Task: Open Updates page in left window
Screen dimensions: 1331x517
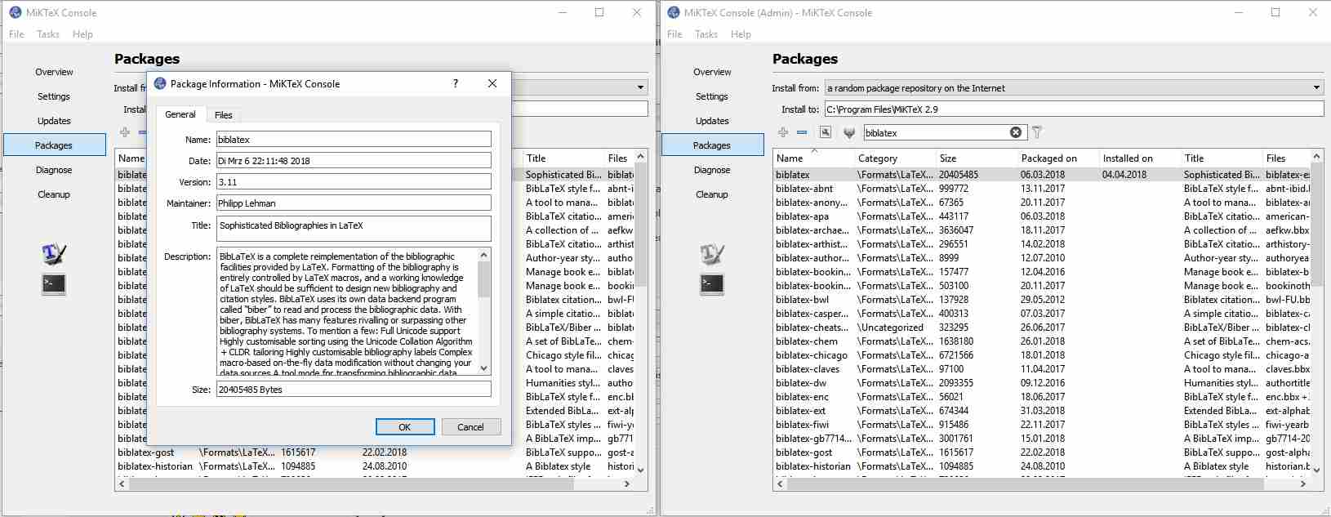Action: (54, 121)
